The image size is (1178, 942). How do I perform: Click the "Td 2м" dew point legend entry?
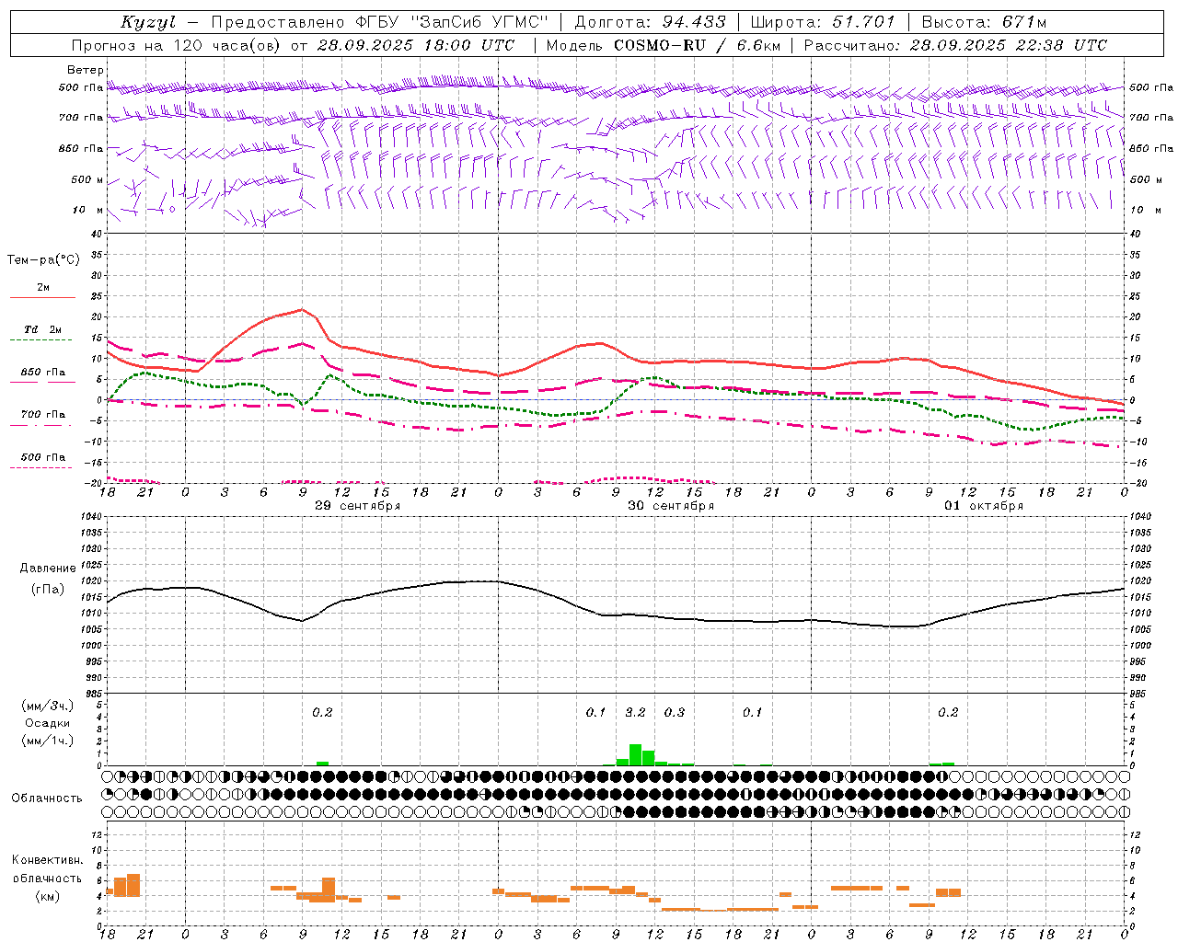click(43, 329)
